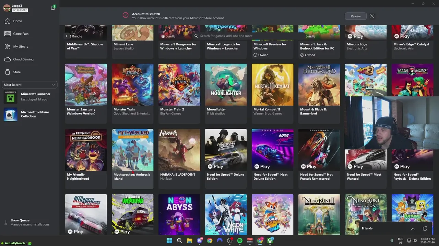Go to the Home page

pos(29,21)
